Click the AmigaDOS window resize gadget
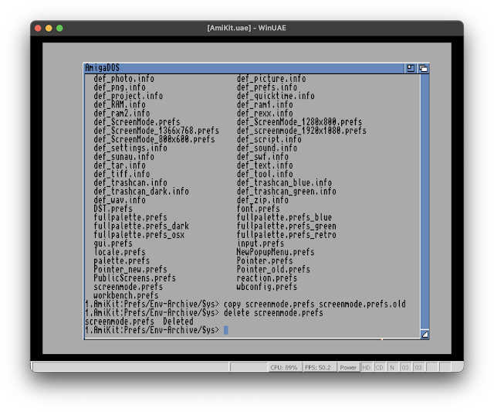Screen dimensions: 494x412 (x=425, y=334)
